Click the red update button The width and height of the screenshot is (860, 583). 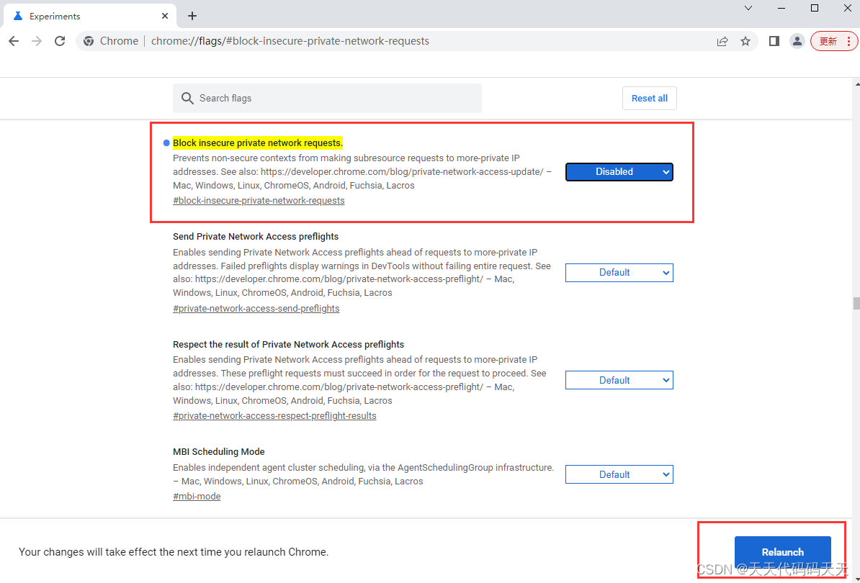(833, 41)
